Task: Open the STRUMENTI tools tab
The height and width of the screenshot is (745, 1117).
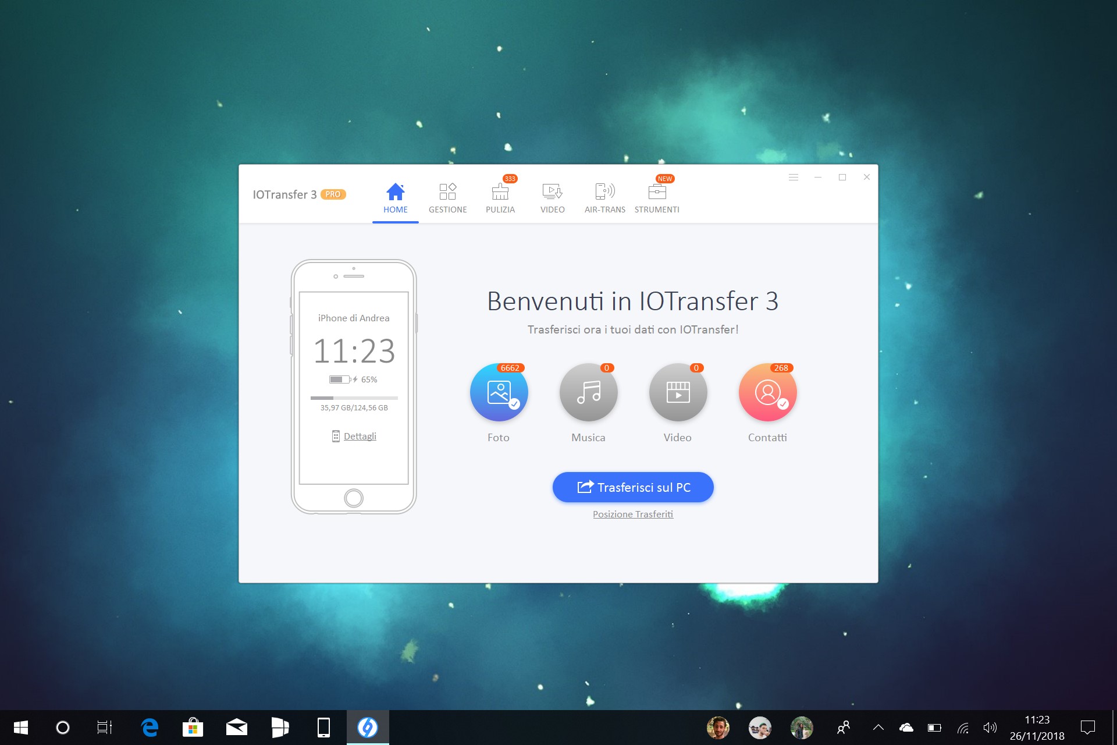Action: tap(657, 198)
